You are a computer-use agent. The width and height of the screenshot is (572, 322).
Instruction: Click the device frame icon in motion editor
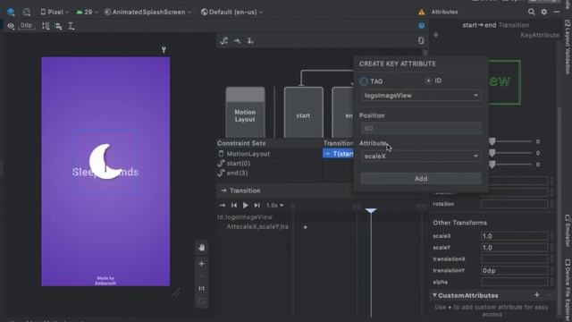(x=421, y=40)
